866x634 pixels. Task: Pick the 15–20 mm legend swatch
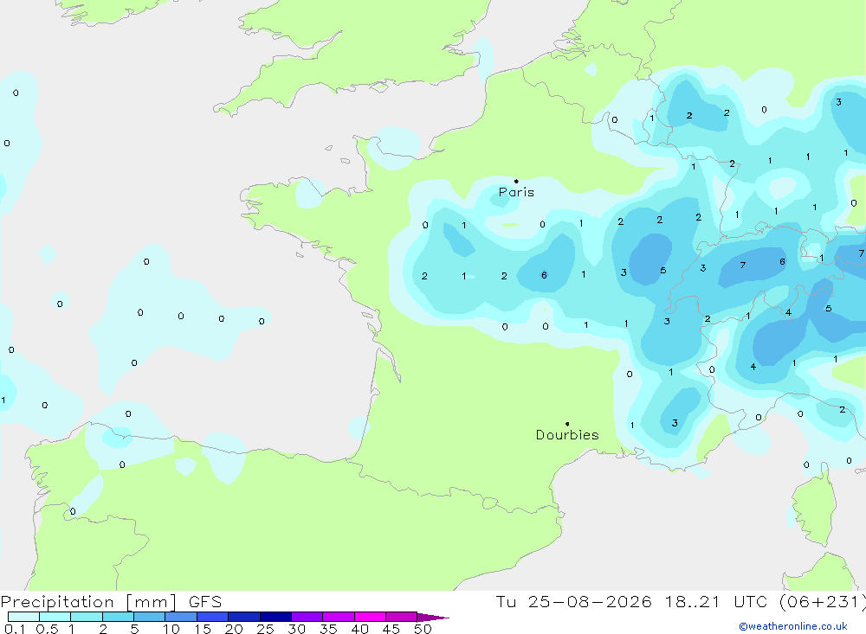point(213,617)
